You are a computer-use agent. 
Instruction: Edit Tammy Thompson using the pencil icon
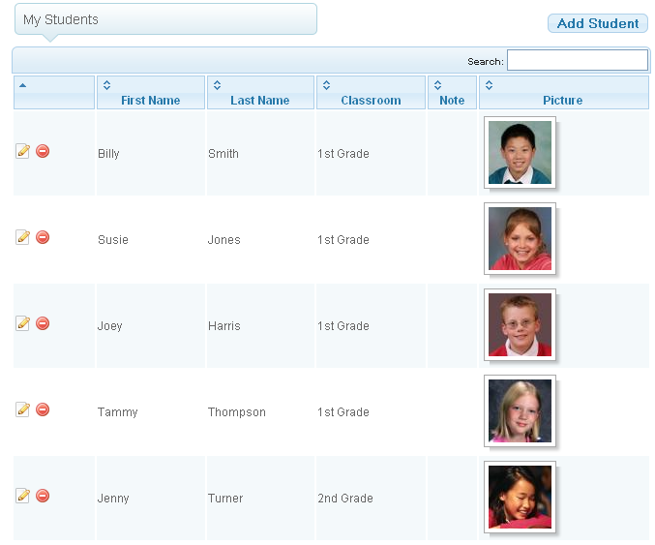click(23, 409)
